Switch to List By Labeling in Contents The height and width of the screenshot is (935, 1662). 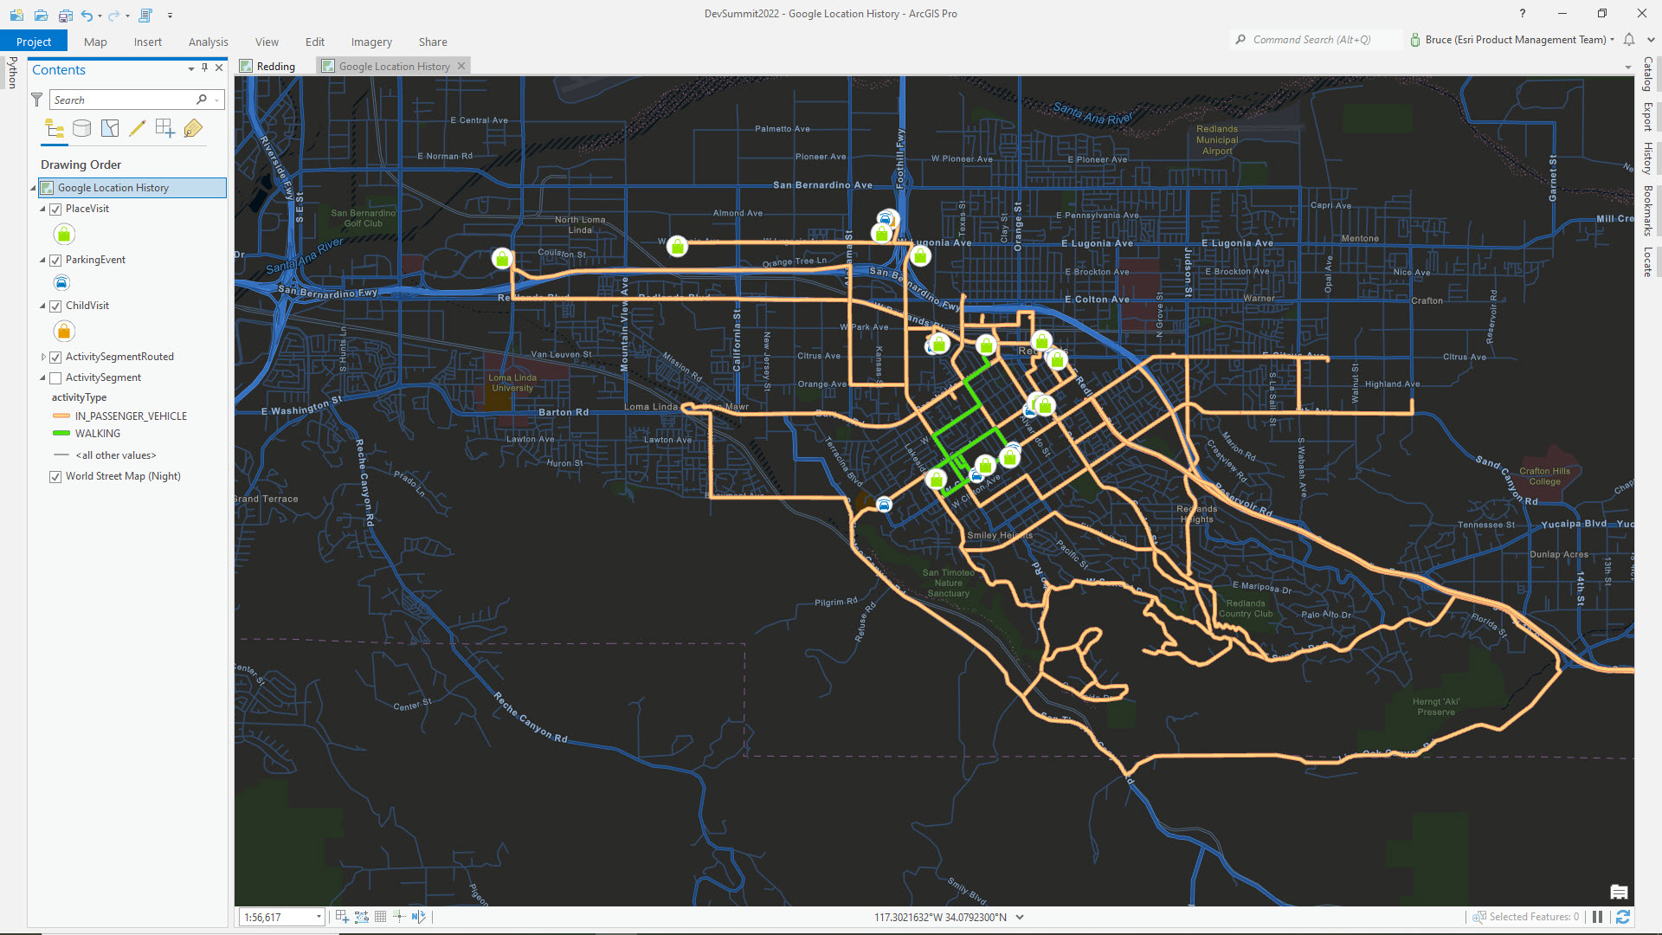[x=193, y=128]
